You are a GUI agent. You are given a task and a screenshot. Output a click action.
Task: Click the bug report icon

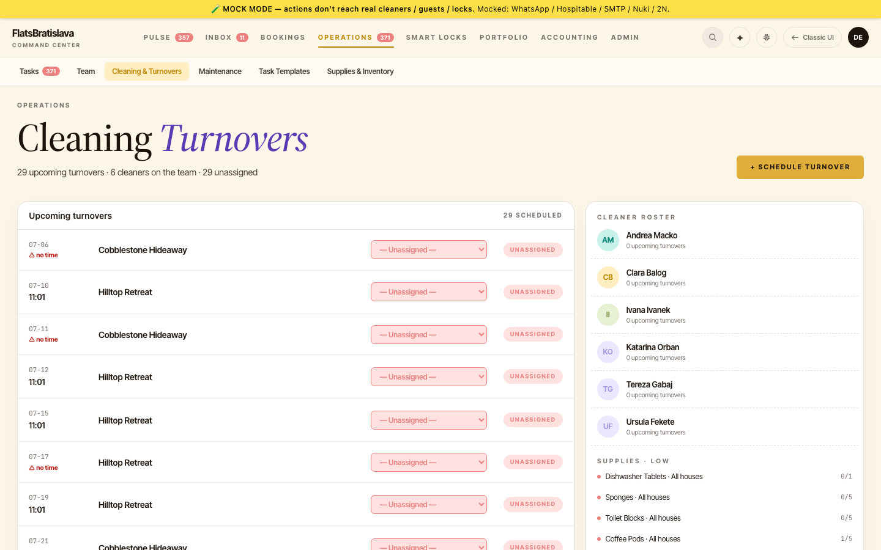click(767, 37)
